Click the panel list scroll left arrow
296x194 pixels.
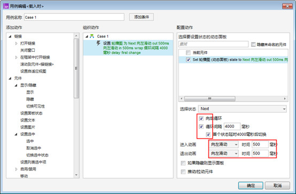(182, 99)
